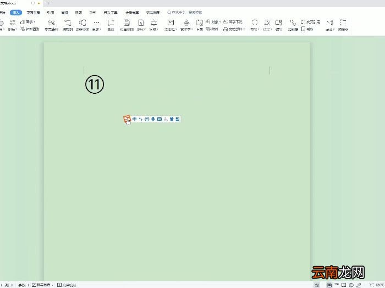Viewport: 385px width, 288px height.
Task: Open the Developer Tools (开发工具) tab
Action: 111,13
